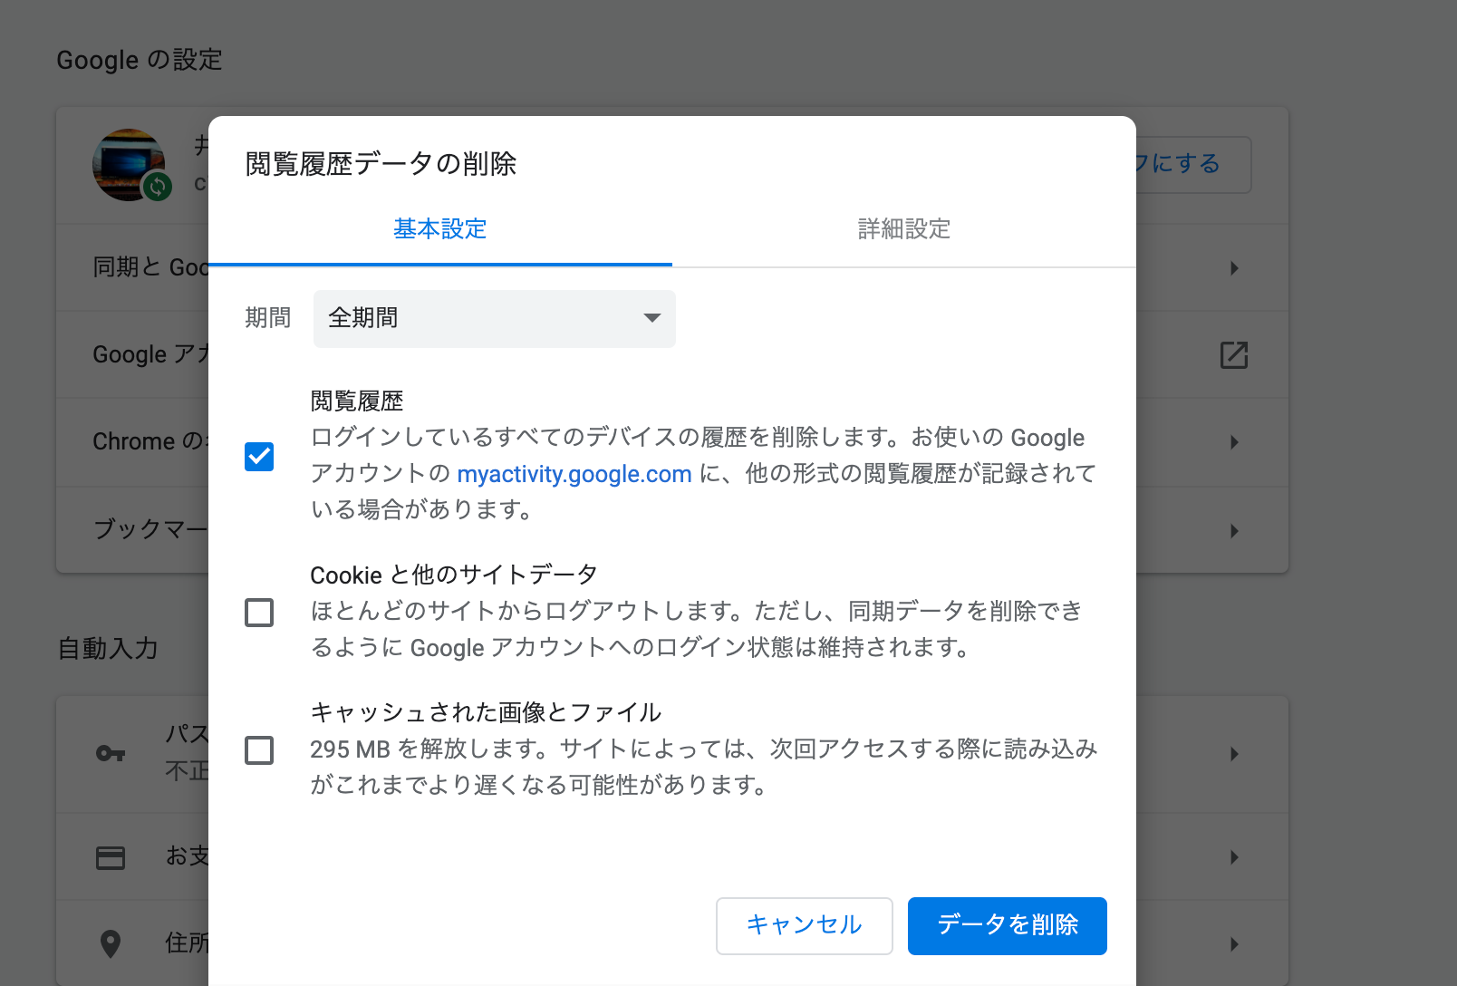Expand the お支払い row arrow
The image size is (1457, 986).
[x=1234, y=857]
